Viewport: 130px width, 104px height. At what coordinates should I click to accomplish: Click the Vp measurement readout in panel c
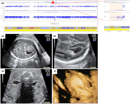(x=46, y=68)
